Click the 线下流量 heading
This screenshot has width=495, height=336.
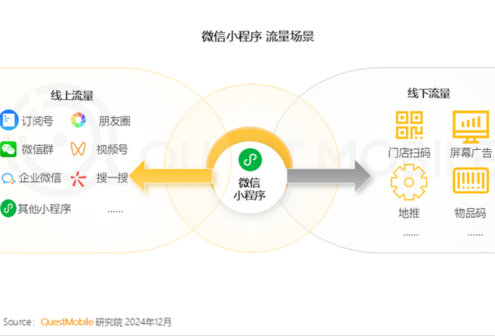pyautogui.click(x=429, y=94)
